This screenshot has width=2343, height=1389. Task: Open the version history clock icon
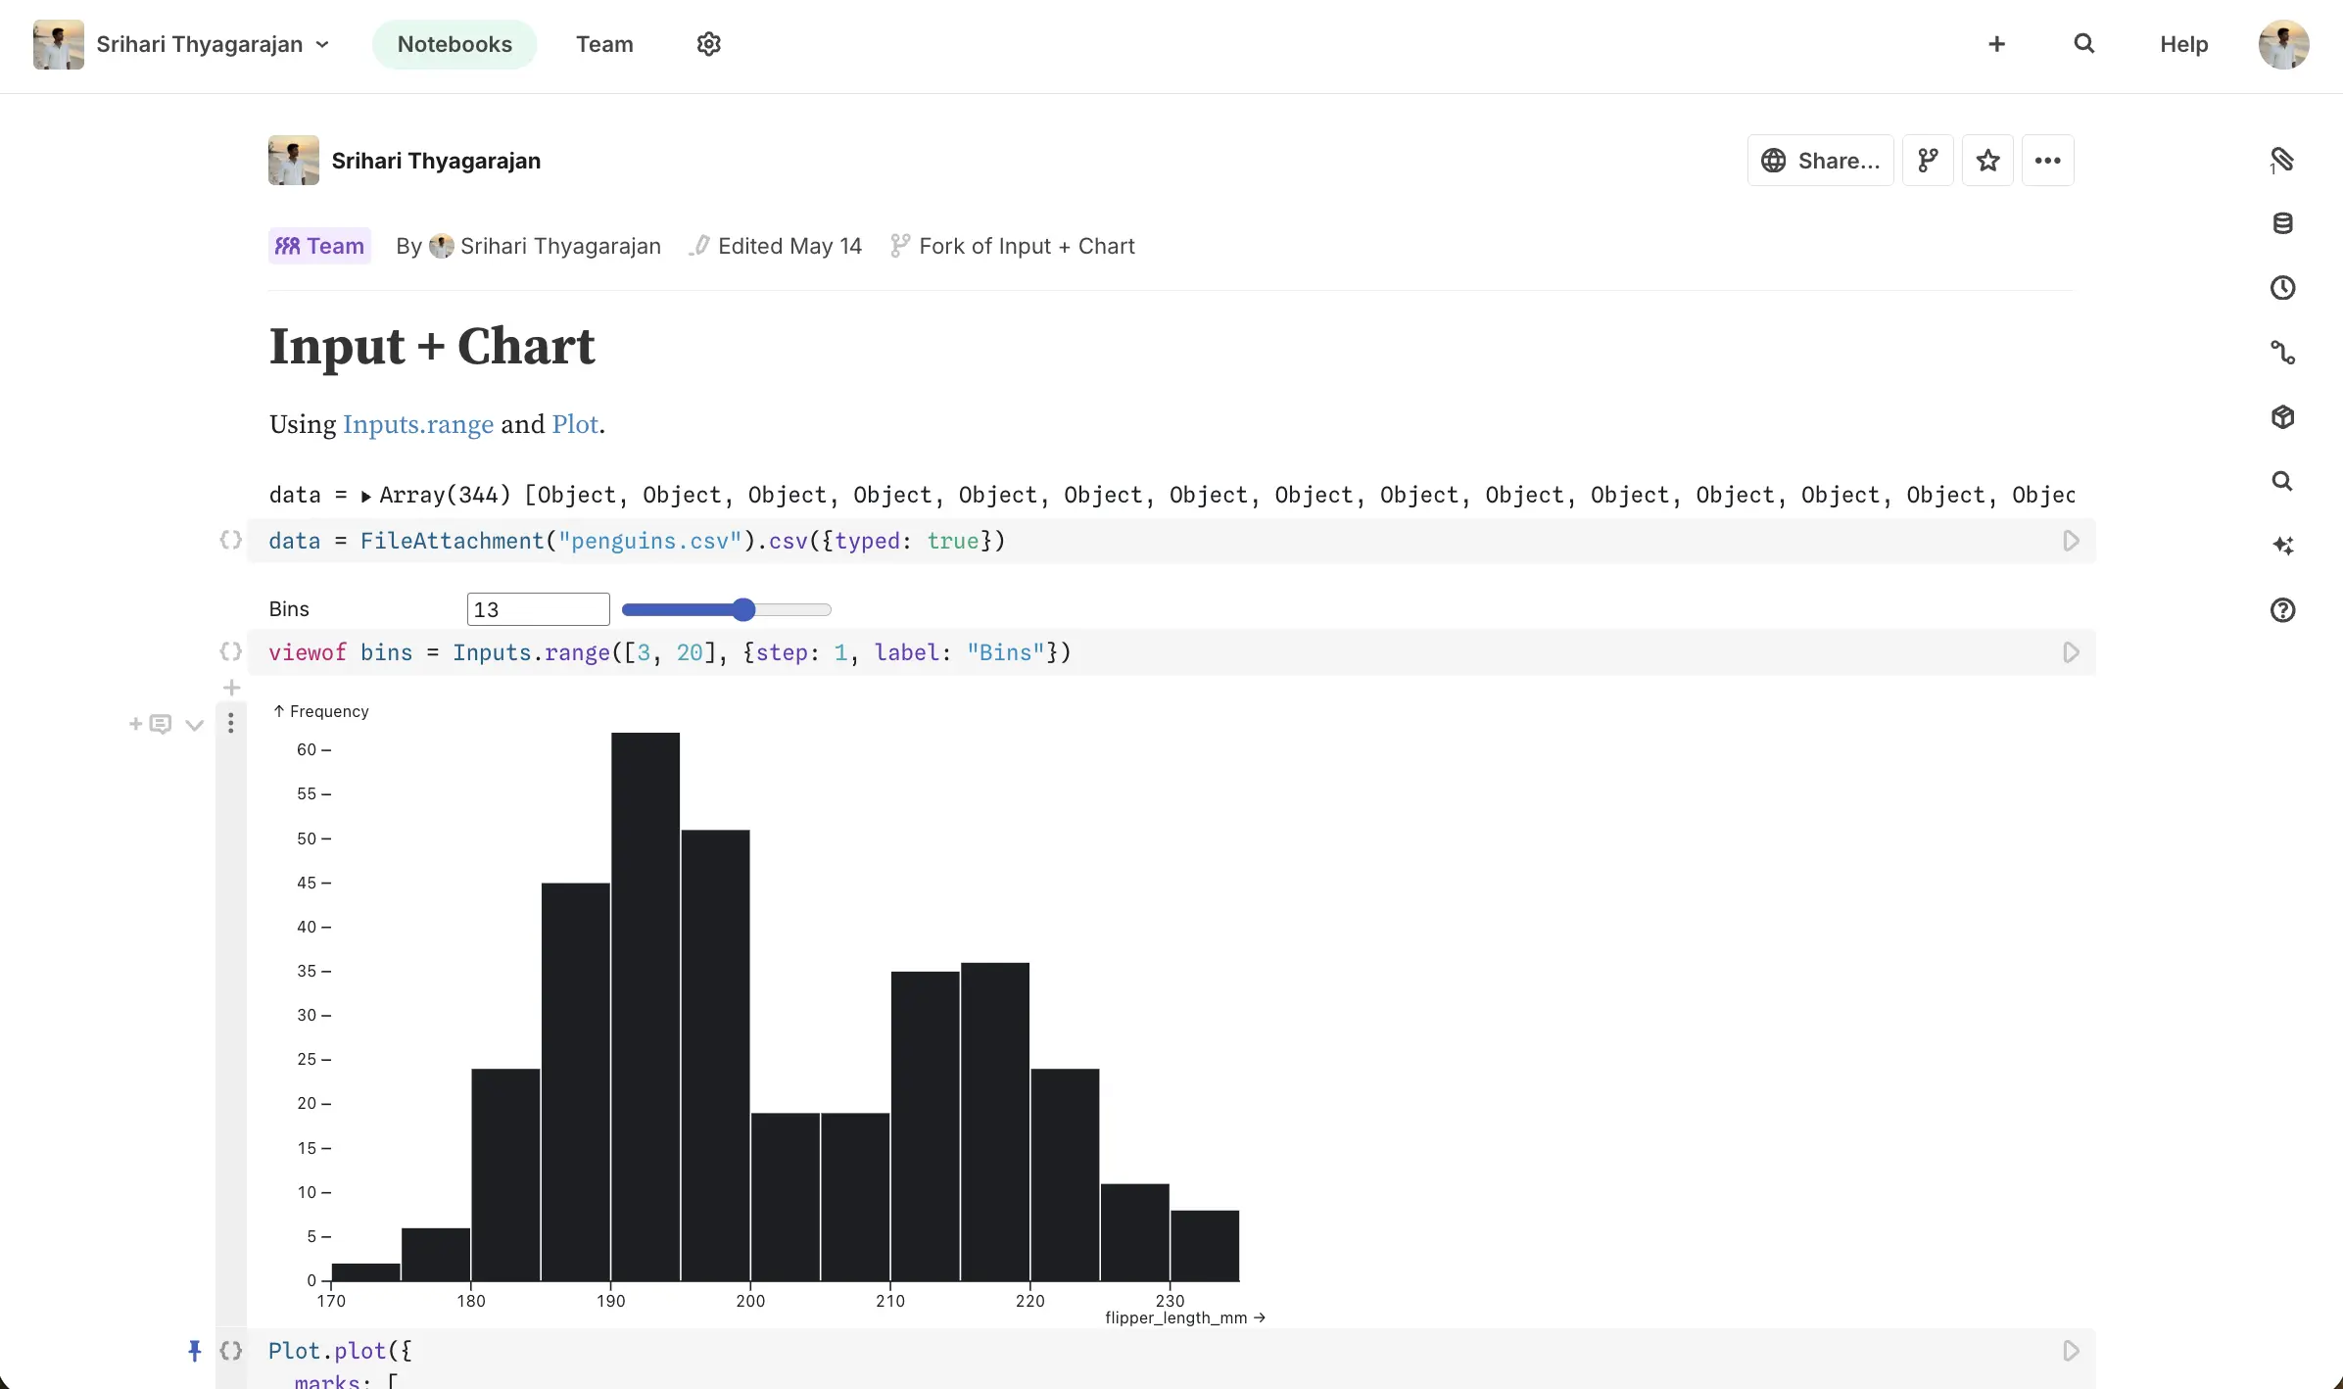2282,288
